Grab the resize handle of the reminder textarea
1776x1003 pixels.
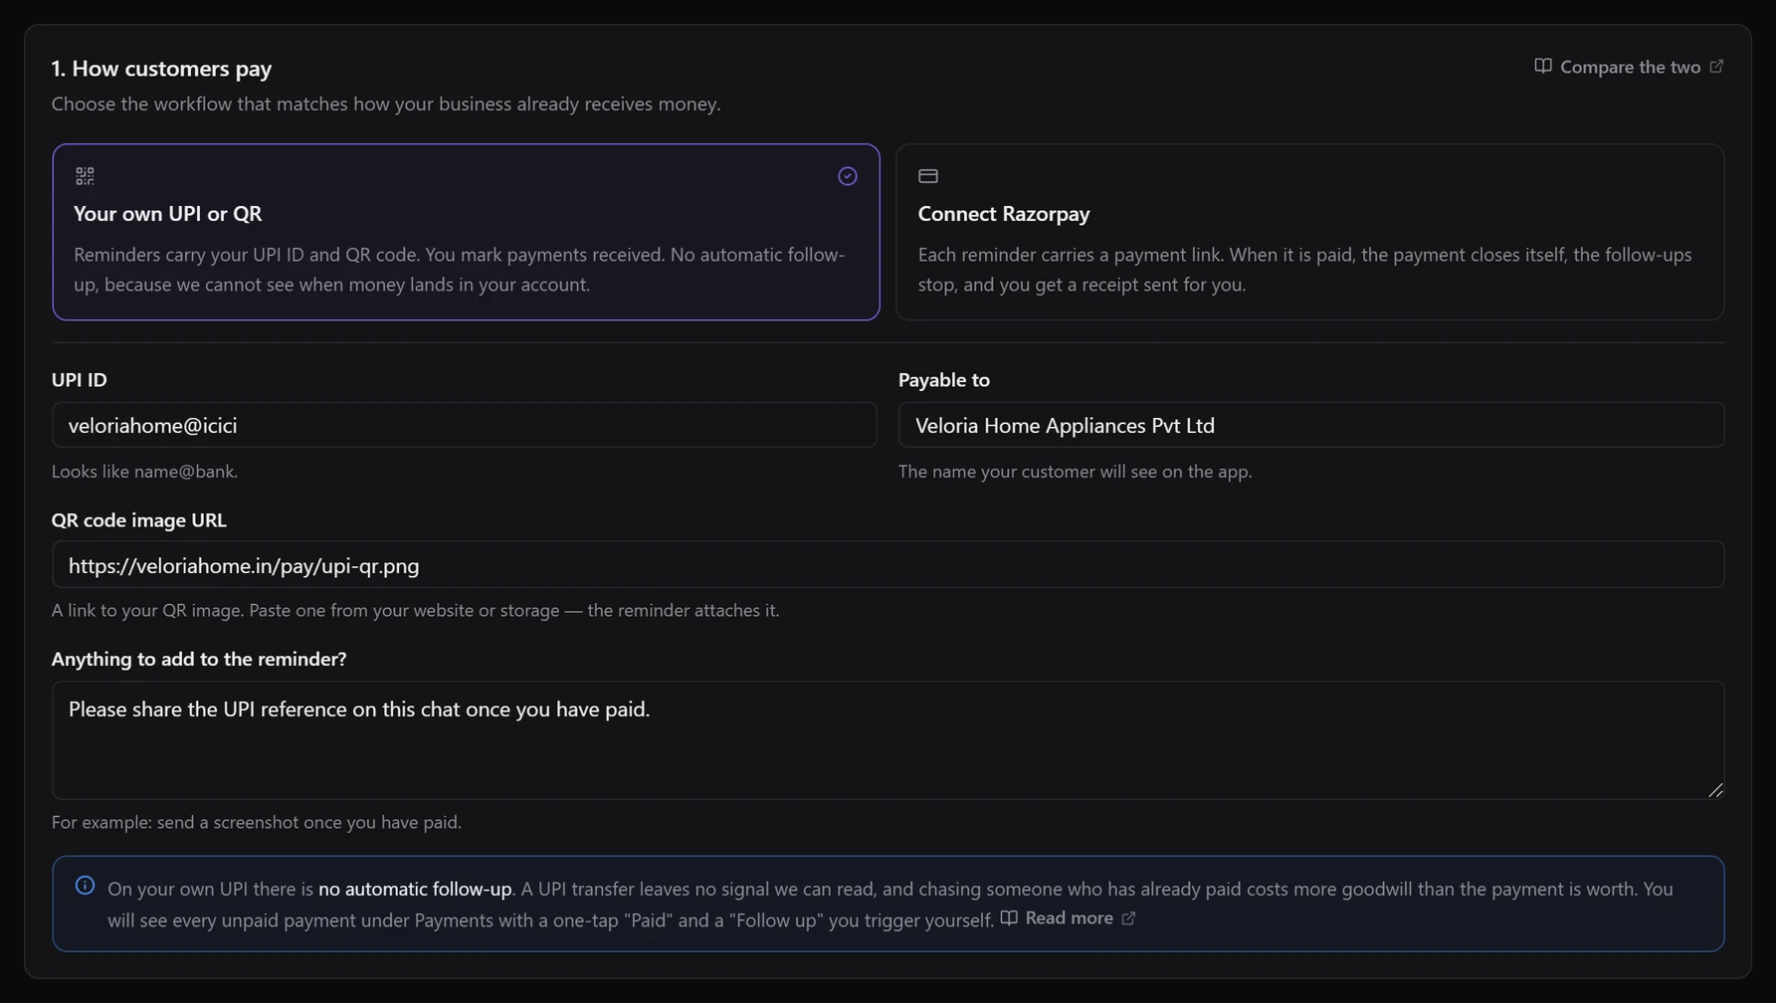tap(1715, 790)
